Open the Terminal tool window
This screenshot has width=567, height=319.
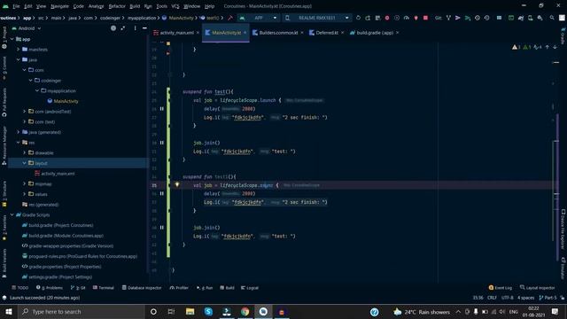104,288
